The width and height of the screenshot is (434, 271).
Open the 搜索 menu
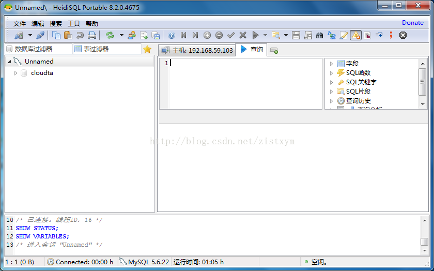(56, 24)
